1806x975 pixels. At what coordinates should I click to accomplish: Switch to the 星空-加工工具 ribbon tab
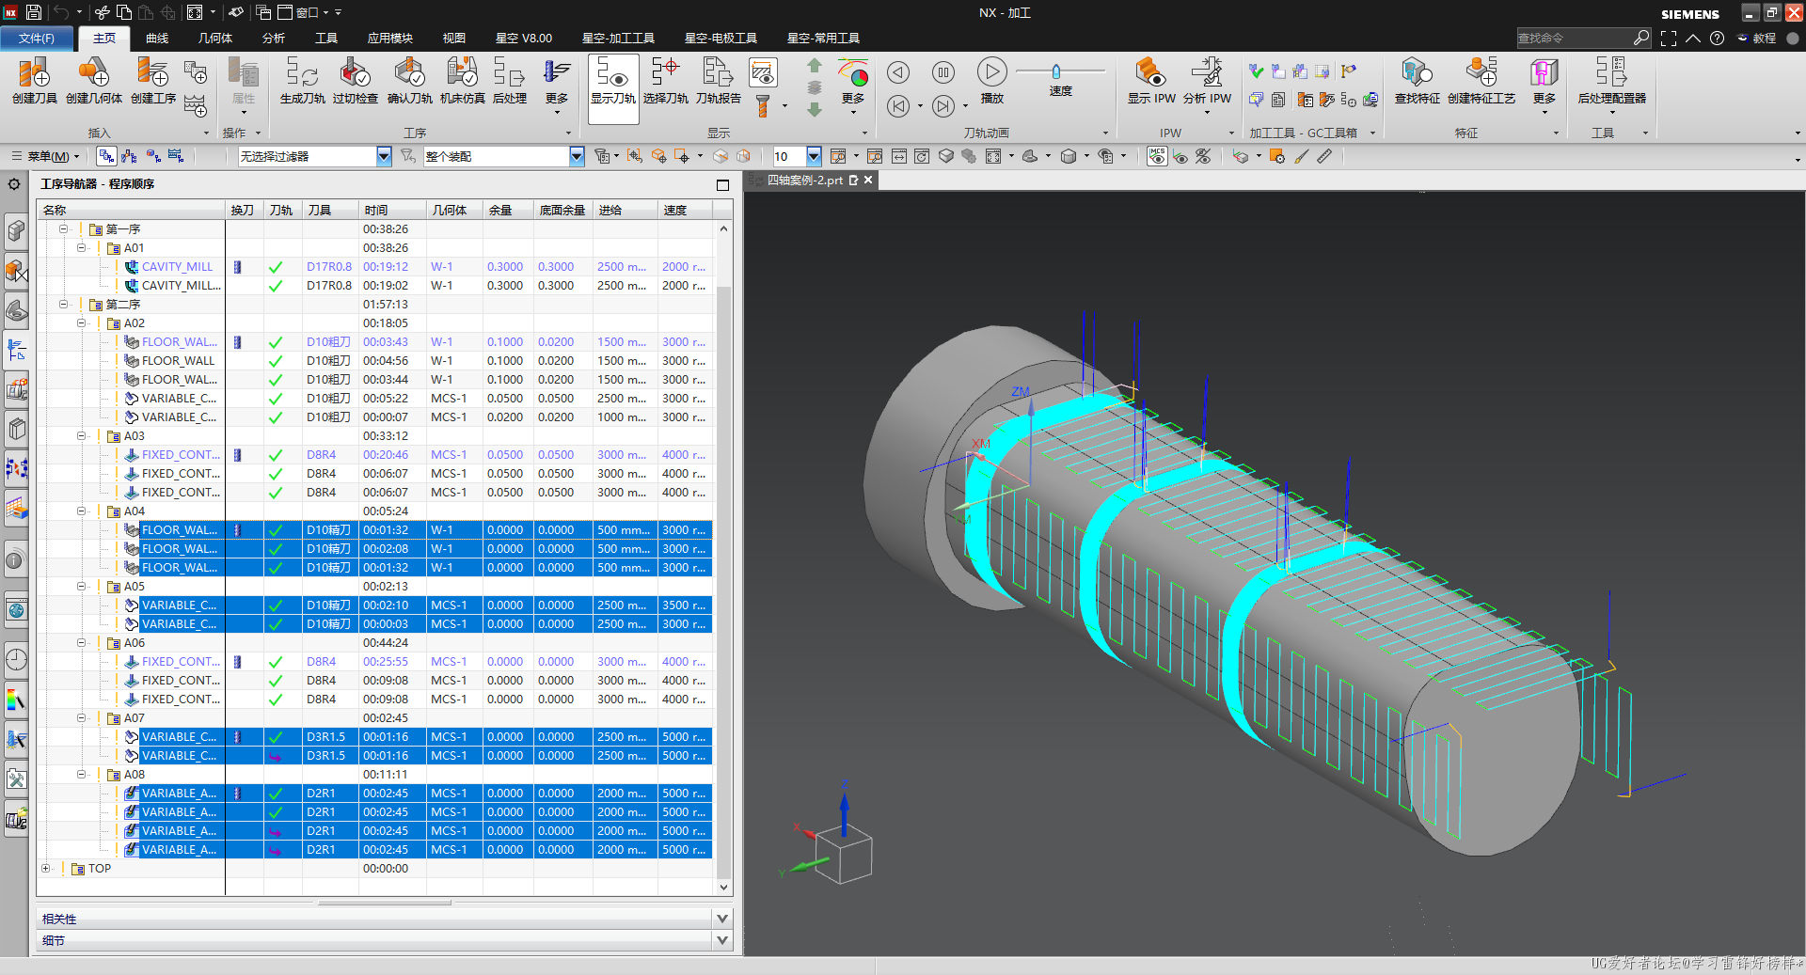click(618, 39)
